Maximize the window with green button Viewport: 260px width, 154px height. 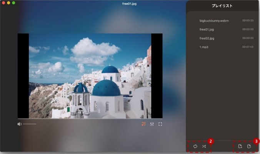[13, 3]
